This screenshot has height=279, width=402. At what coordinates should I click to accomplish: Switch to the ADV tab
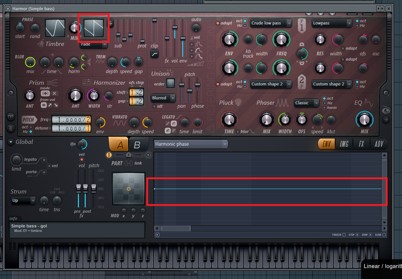[x=379, y=144]
